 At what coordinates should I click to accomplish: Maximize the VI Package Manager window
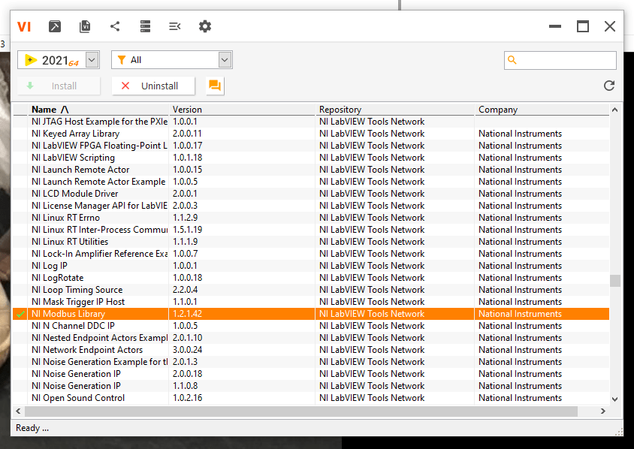[x=583, y=27]
